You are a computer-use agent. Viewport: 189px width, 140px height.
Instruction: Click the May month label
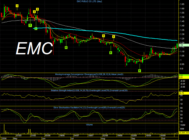coord(15,138)
